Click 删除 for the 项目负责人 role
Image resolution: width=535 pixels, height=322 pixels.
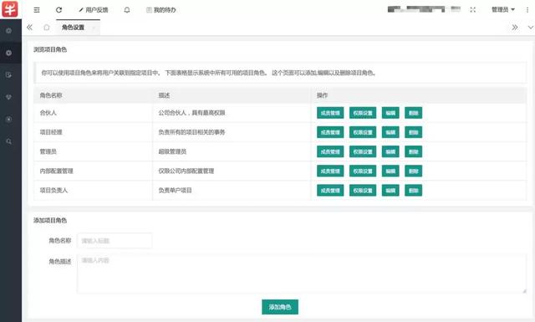(x=413, y=191)
